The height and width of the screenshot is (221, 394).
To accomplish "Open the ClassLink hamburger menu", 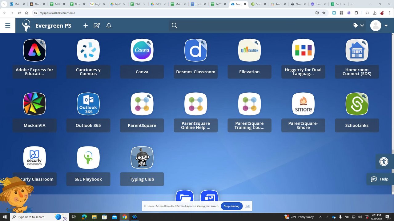I will tap(8, 25).
